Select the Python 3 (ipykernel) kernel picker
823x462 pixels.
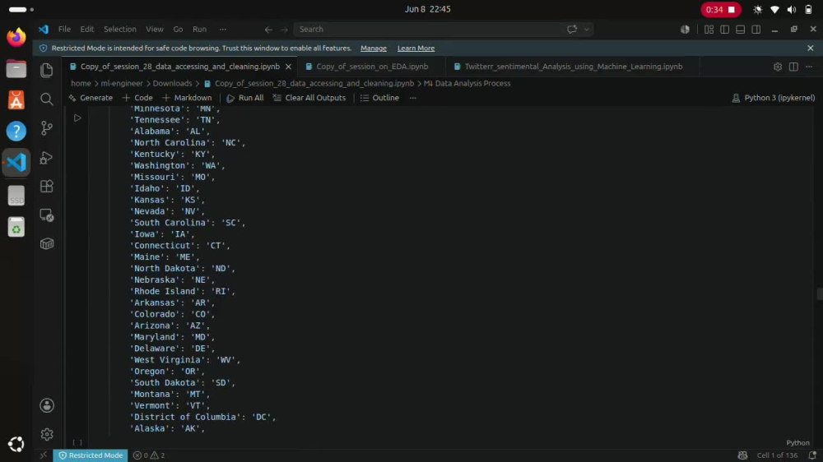(x=774, y=98)
